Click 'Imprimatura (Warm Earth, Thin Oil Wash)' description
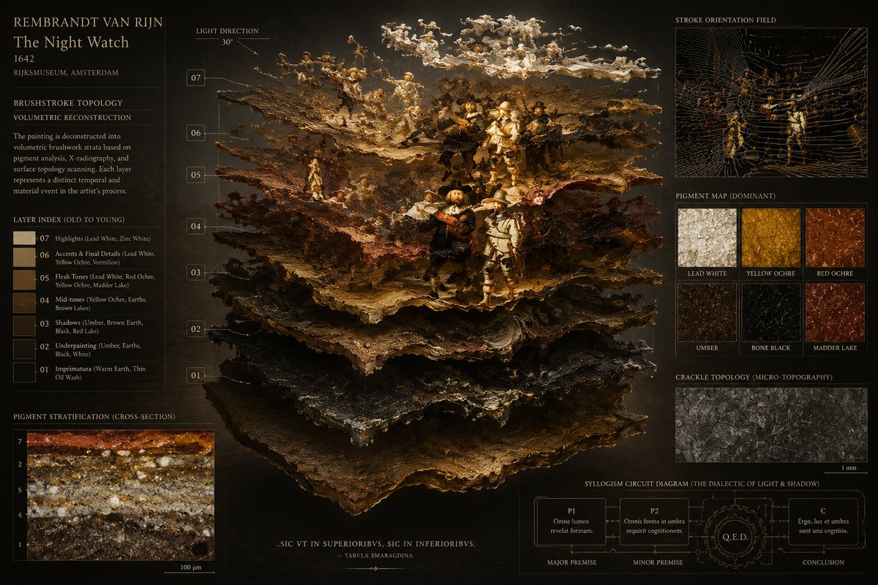Screen dimensions: 878x585 (100, 373)
